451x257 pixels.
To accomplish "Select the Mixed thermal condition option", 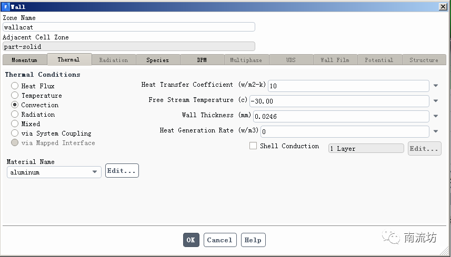I will 15,124.
